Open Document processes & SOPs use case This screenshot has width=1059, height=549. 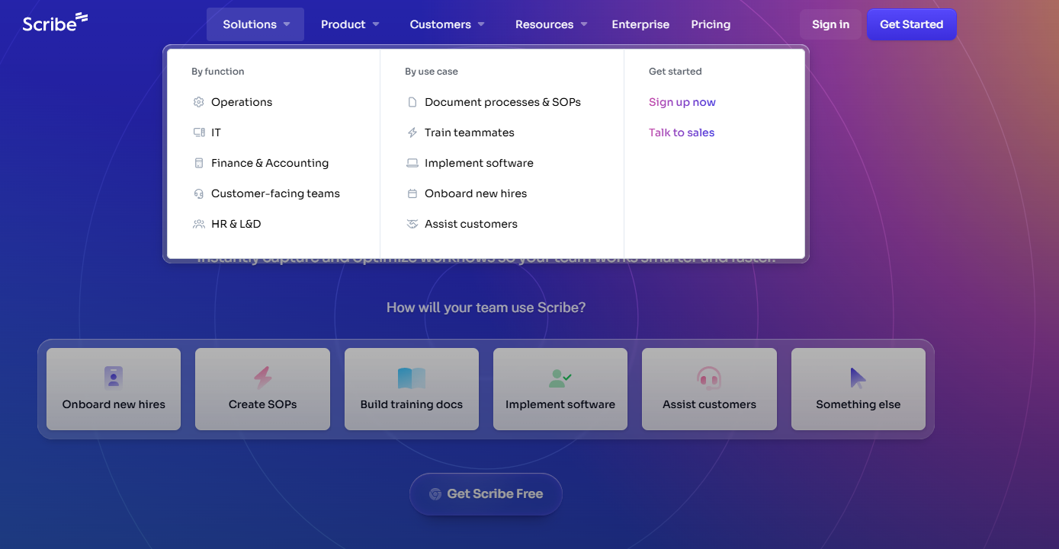pyautogui.click(x=502, y=102)
